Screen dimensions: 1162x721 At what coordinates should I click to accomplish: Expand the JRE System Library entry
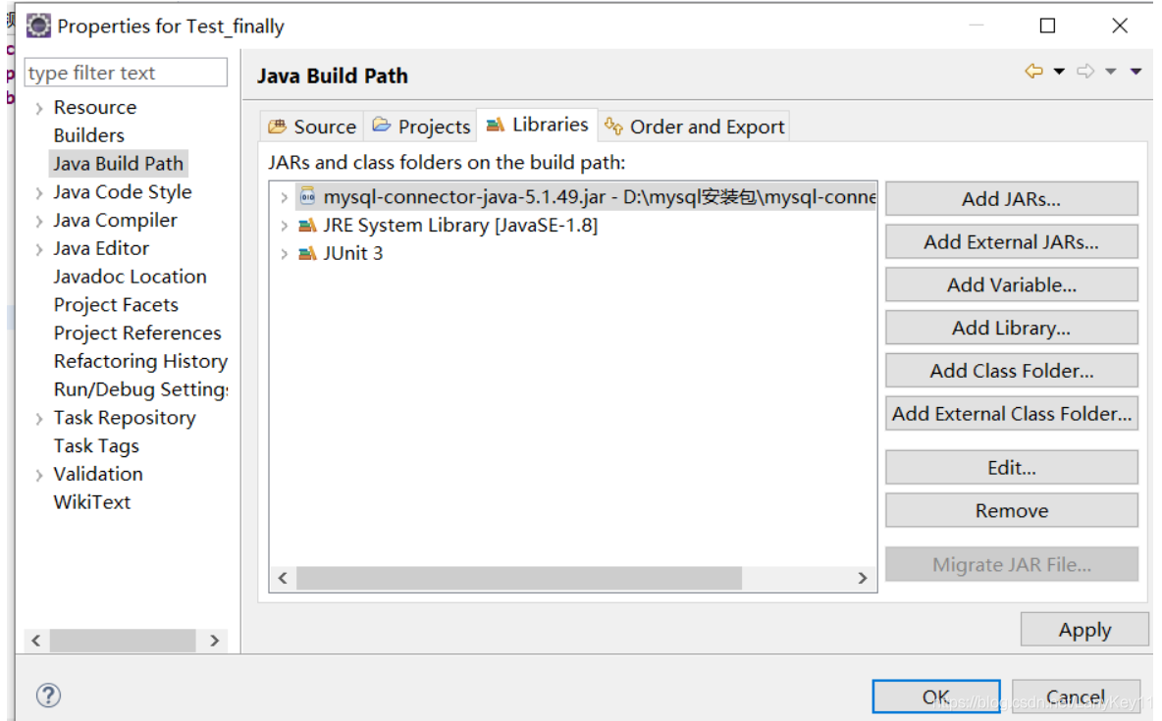284,226
